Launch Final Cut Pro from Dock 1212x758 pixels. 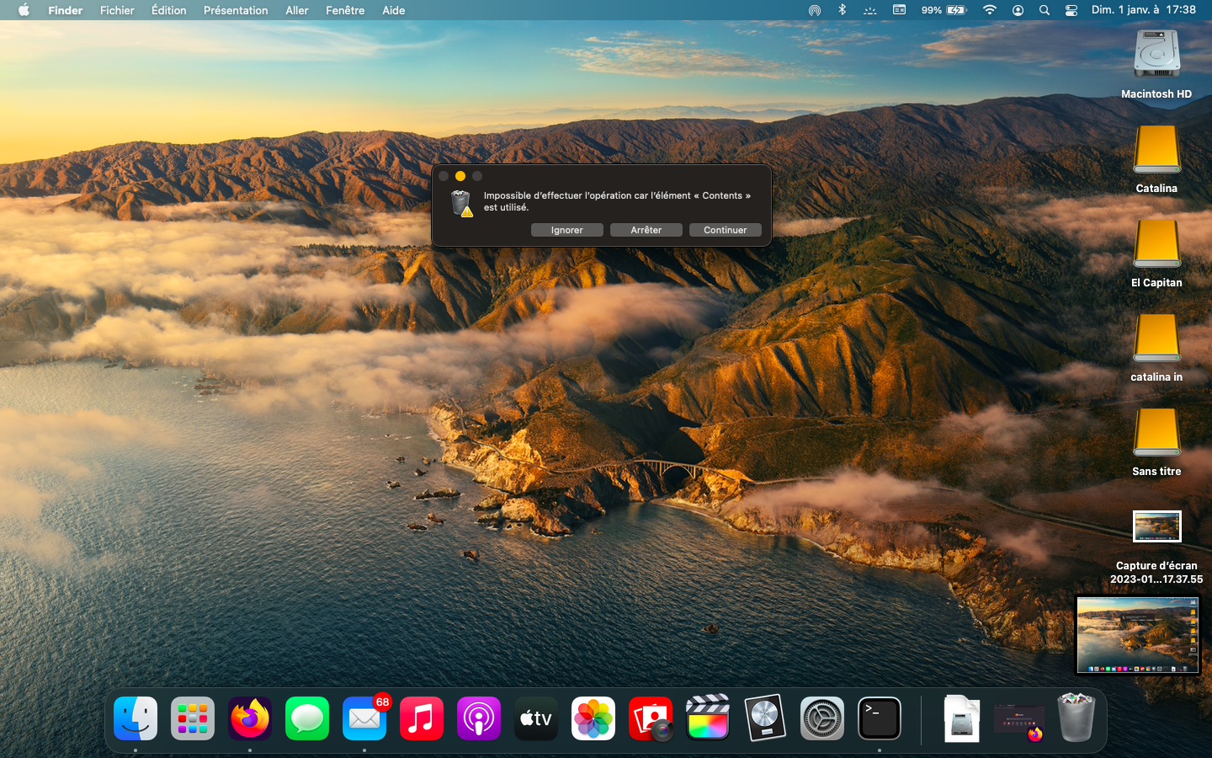point(708,718)
